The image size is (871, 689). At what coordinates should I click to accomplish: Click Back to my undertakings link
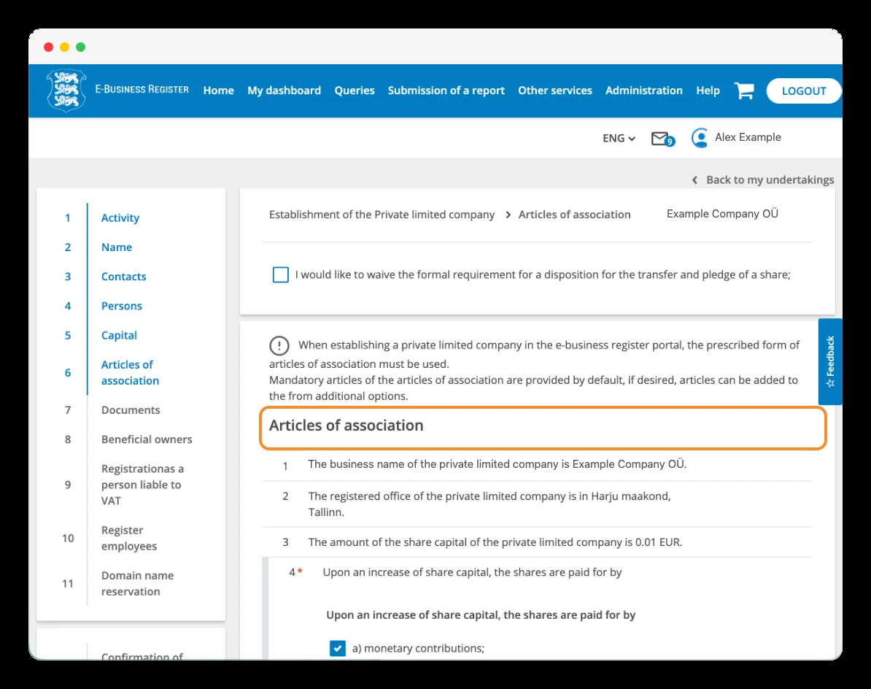[x=770, y=180]
